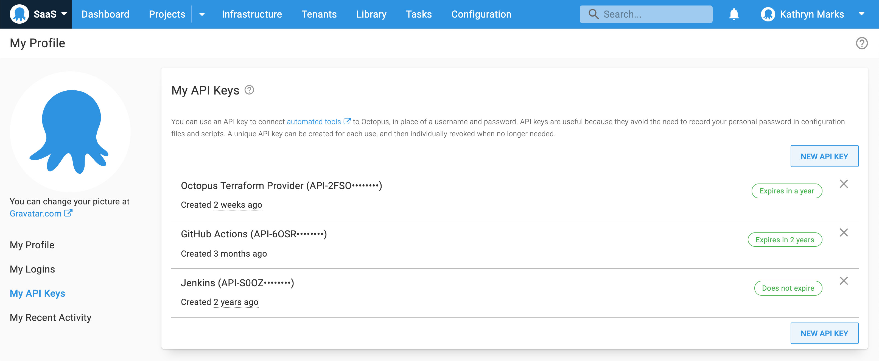The width and height of the screenshot is (879, 361).
Task: Click the page help question mark icon
Action: click(x=862, y=43)
